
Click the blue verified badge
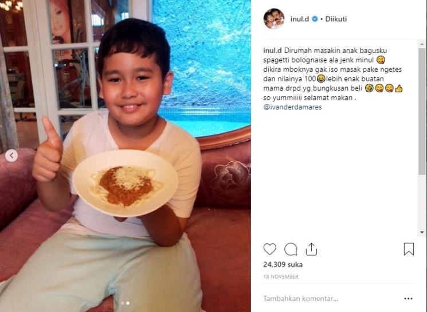pyautogui.click(x=315, y=19)
